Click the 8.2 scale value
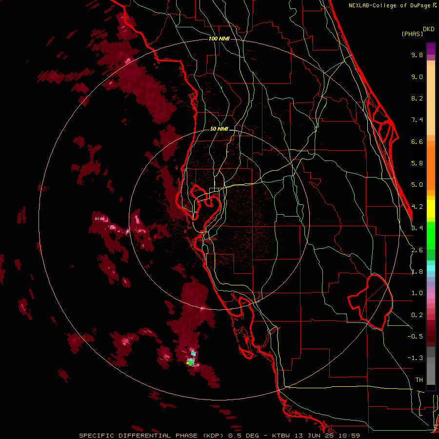 (417, 98)
